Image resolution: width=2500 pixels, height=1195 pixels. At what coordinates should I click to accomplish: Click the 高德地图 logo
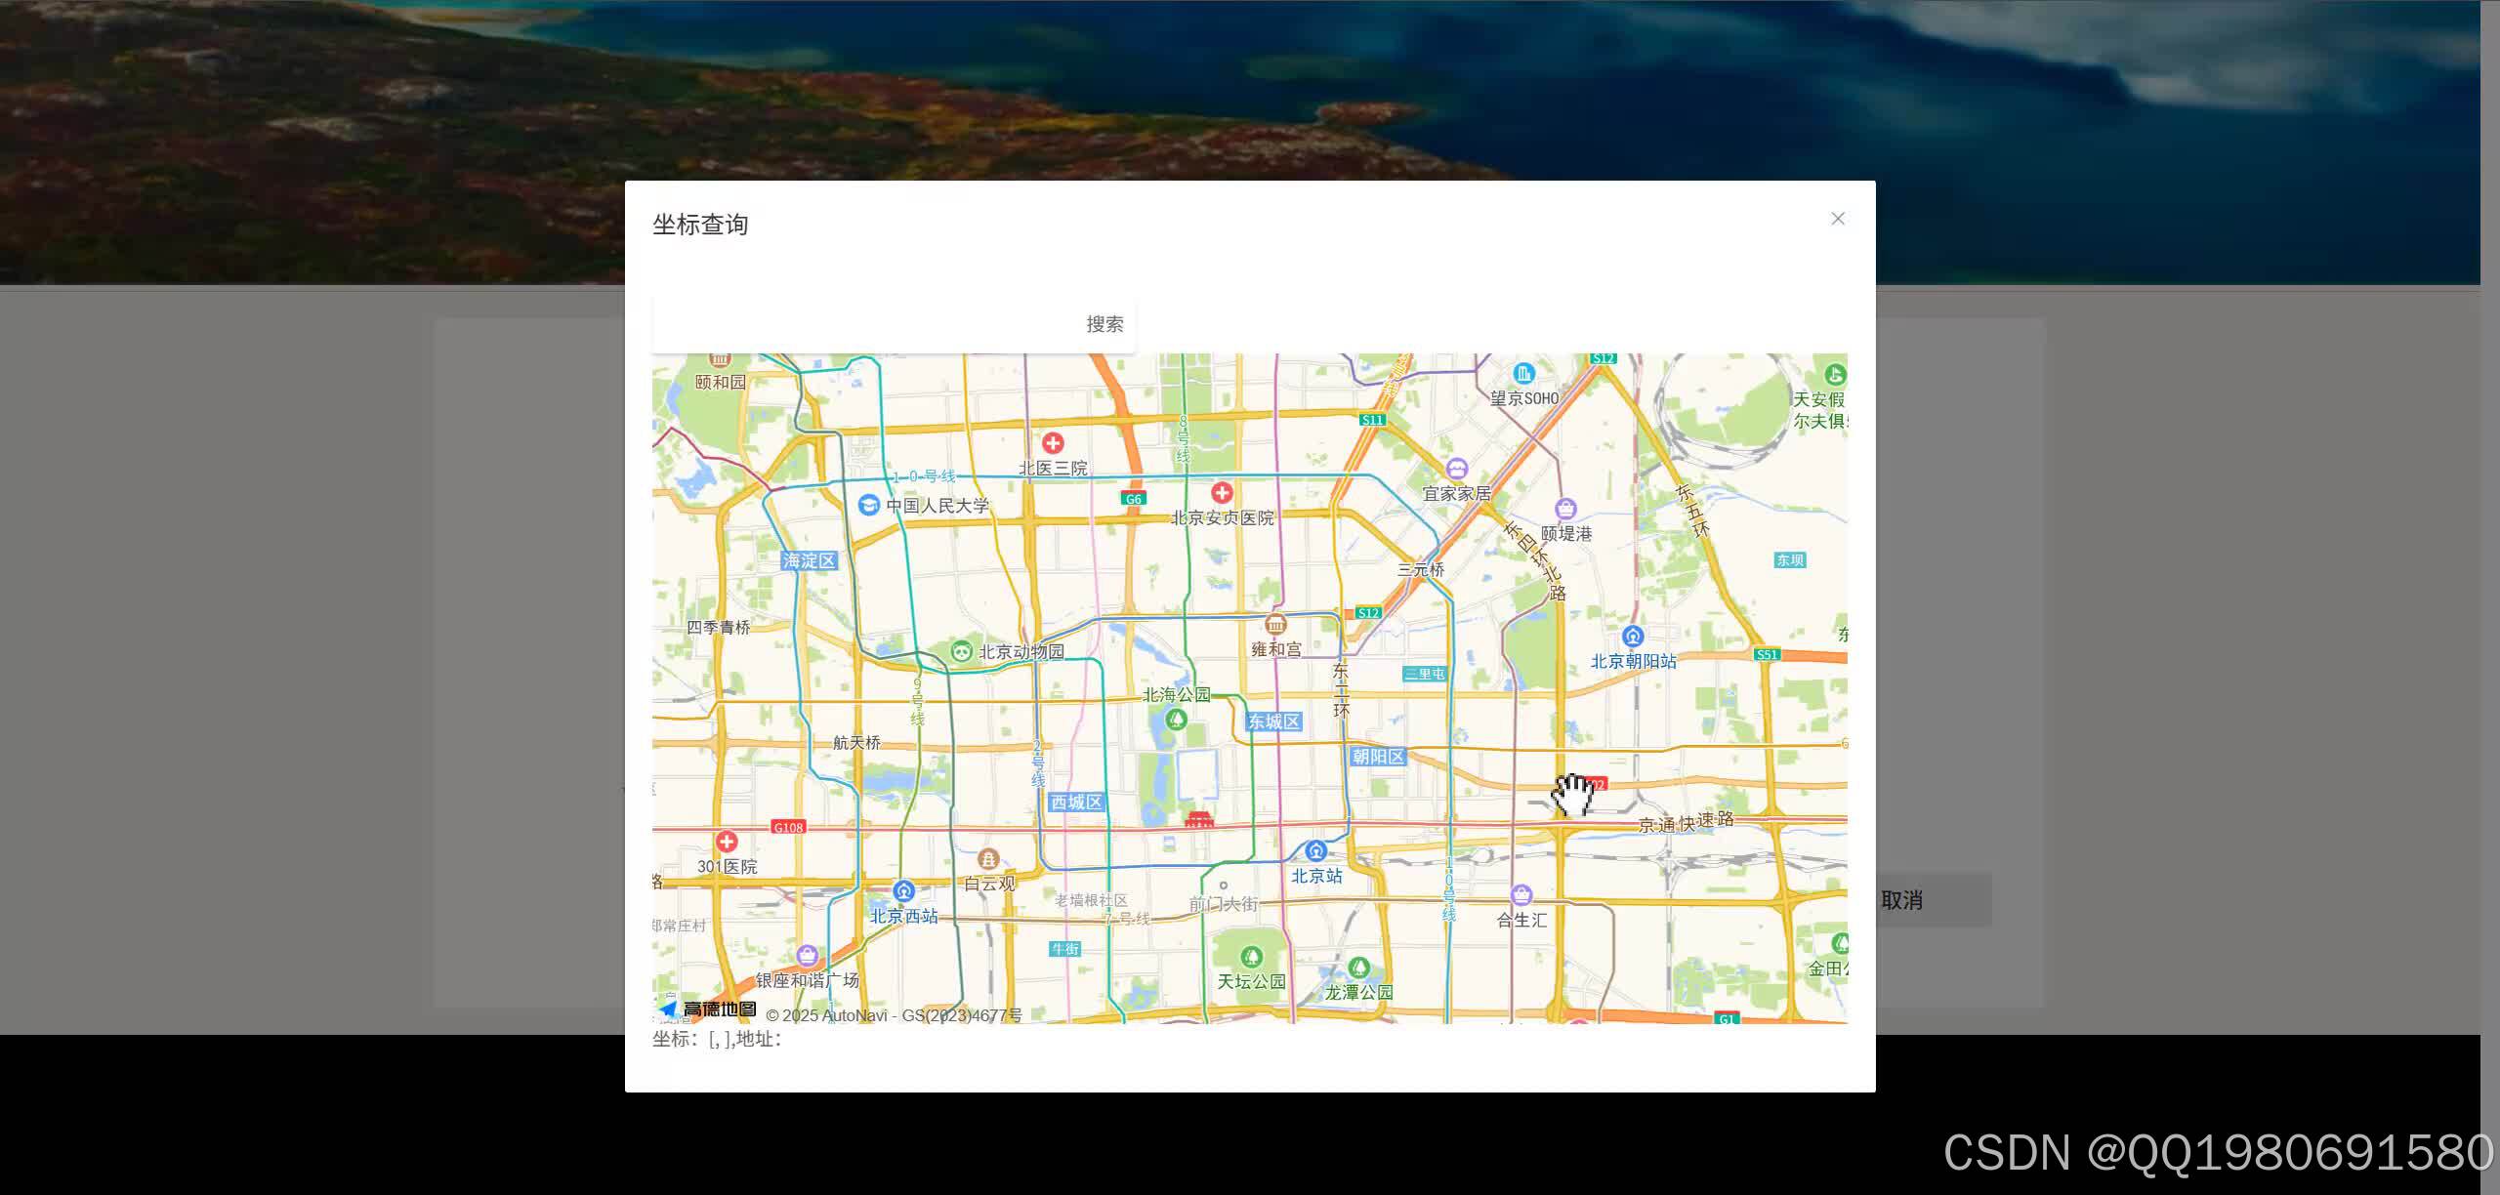[708, 1010]
